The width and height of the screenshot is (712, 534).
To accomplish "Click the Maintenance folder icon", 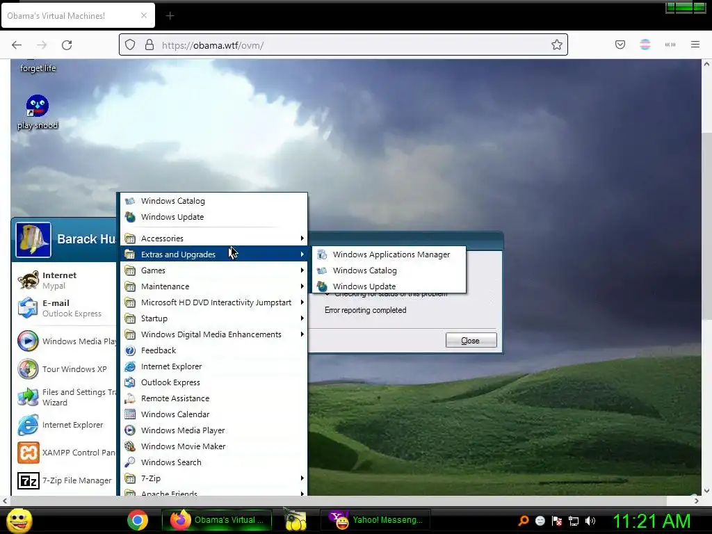I will point(130,286).
